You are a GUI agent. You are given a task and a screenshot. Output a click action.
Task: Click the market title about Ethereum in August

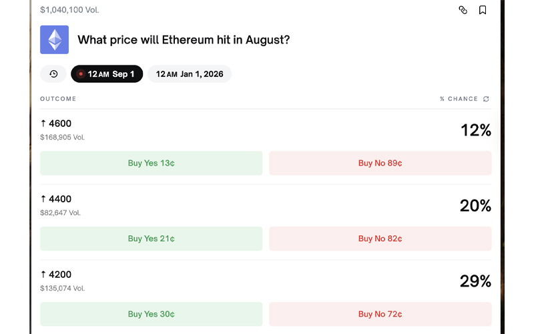184,40
